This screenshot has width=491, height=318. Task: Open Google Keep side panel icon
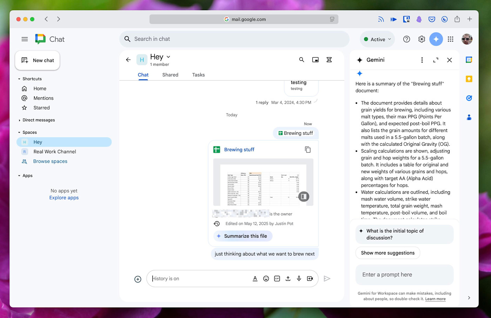click(x=469, y=79)
